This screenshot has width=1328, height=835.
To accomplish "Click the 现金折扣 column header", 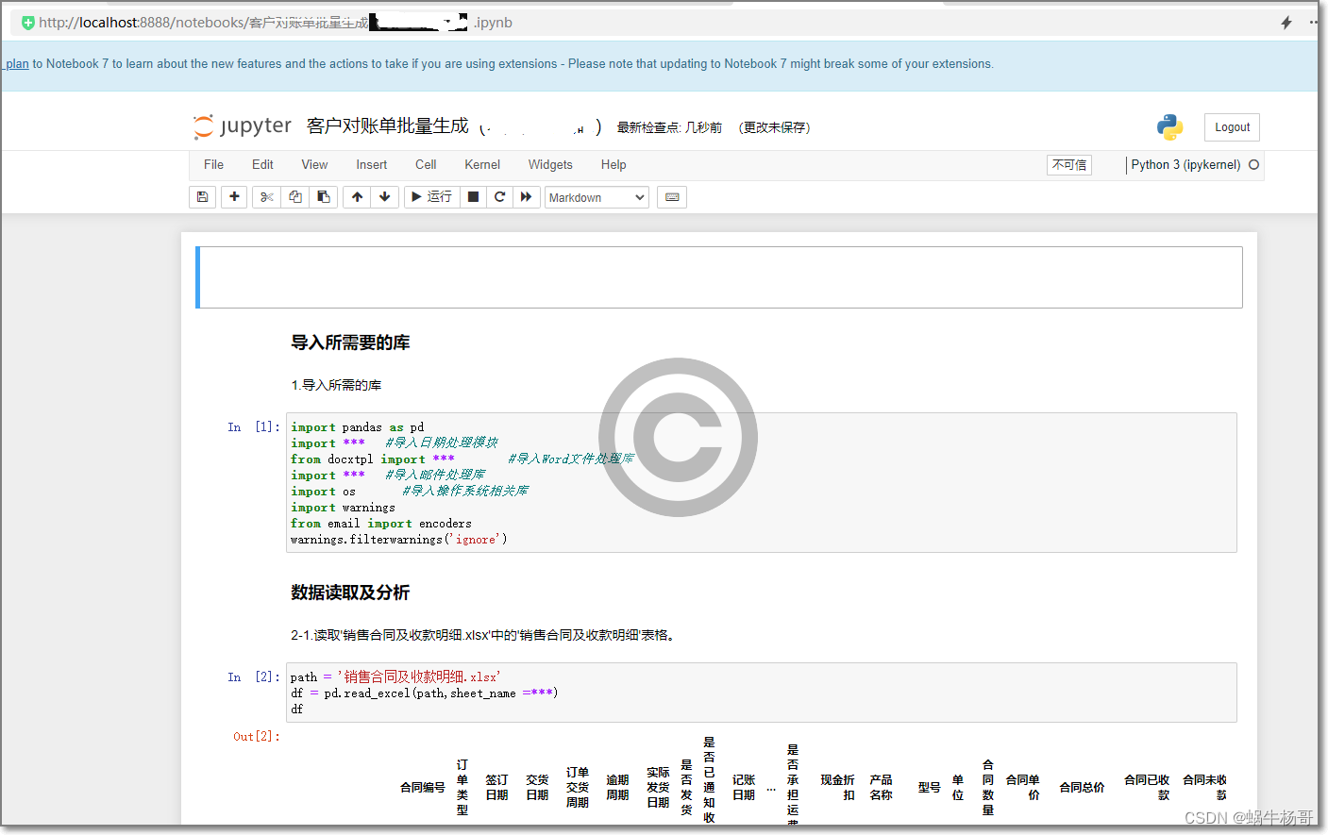I will [x=837, y=787].
